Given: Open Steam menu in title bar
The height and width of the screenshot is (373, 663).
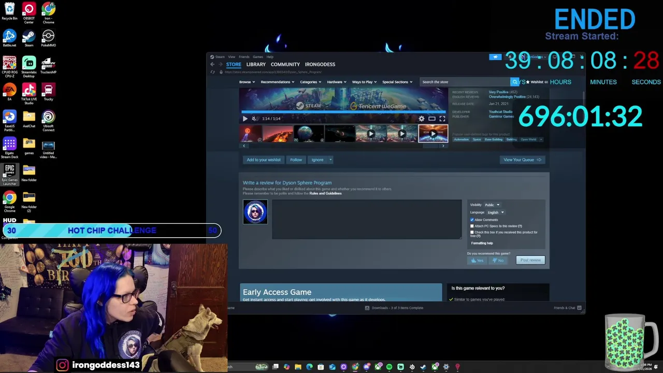Looking at the screenshot, I should 220,57.
